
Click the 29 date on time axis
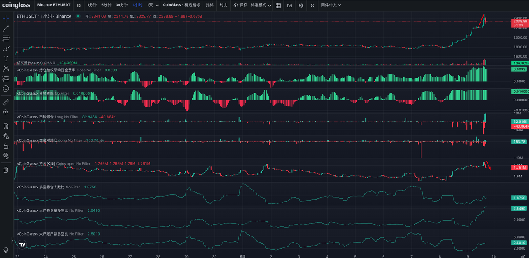(186, 256)
